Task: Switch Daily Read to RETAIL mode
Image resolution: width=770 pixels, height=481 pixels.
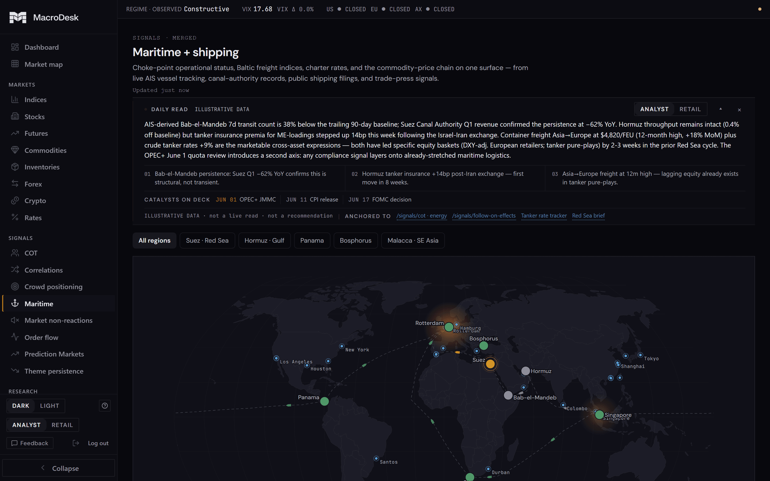Action: pyautogui.click(x=690, y=109)
